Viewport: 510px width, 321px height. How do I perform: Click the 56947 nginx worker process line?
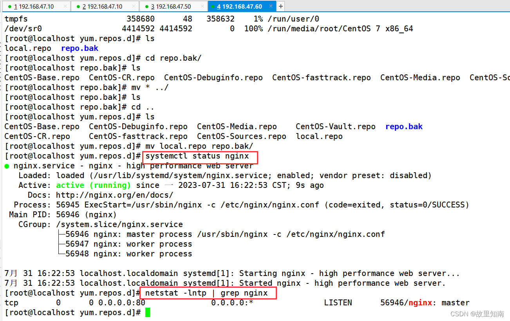click(129, 244)
